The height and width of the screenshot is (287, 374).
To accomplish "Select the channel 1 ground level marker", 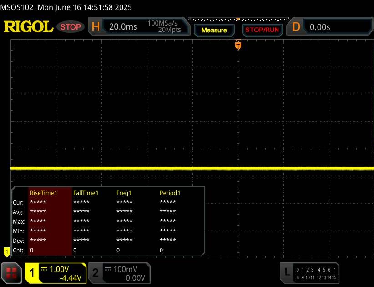I will 6,251.
